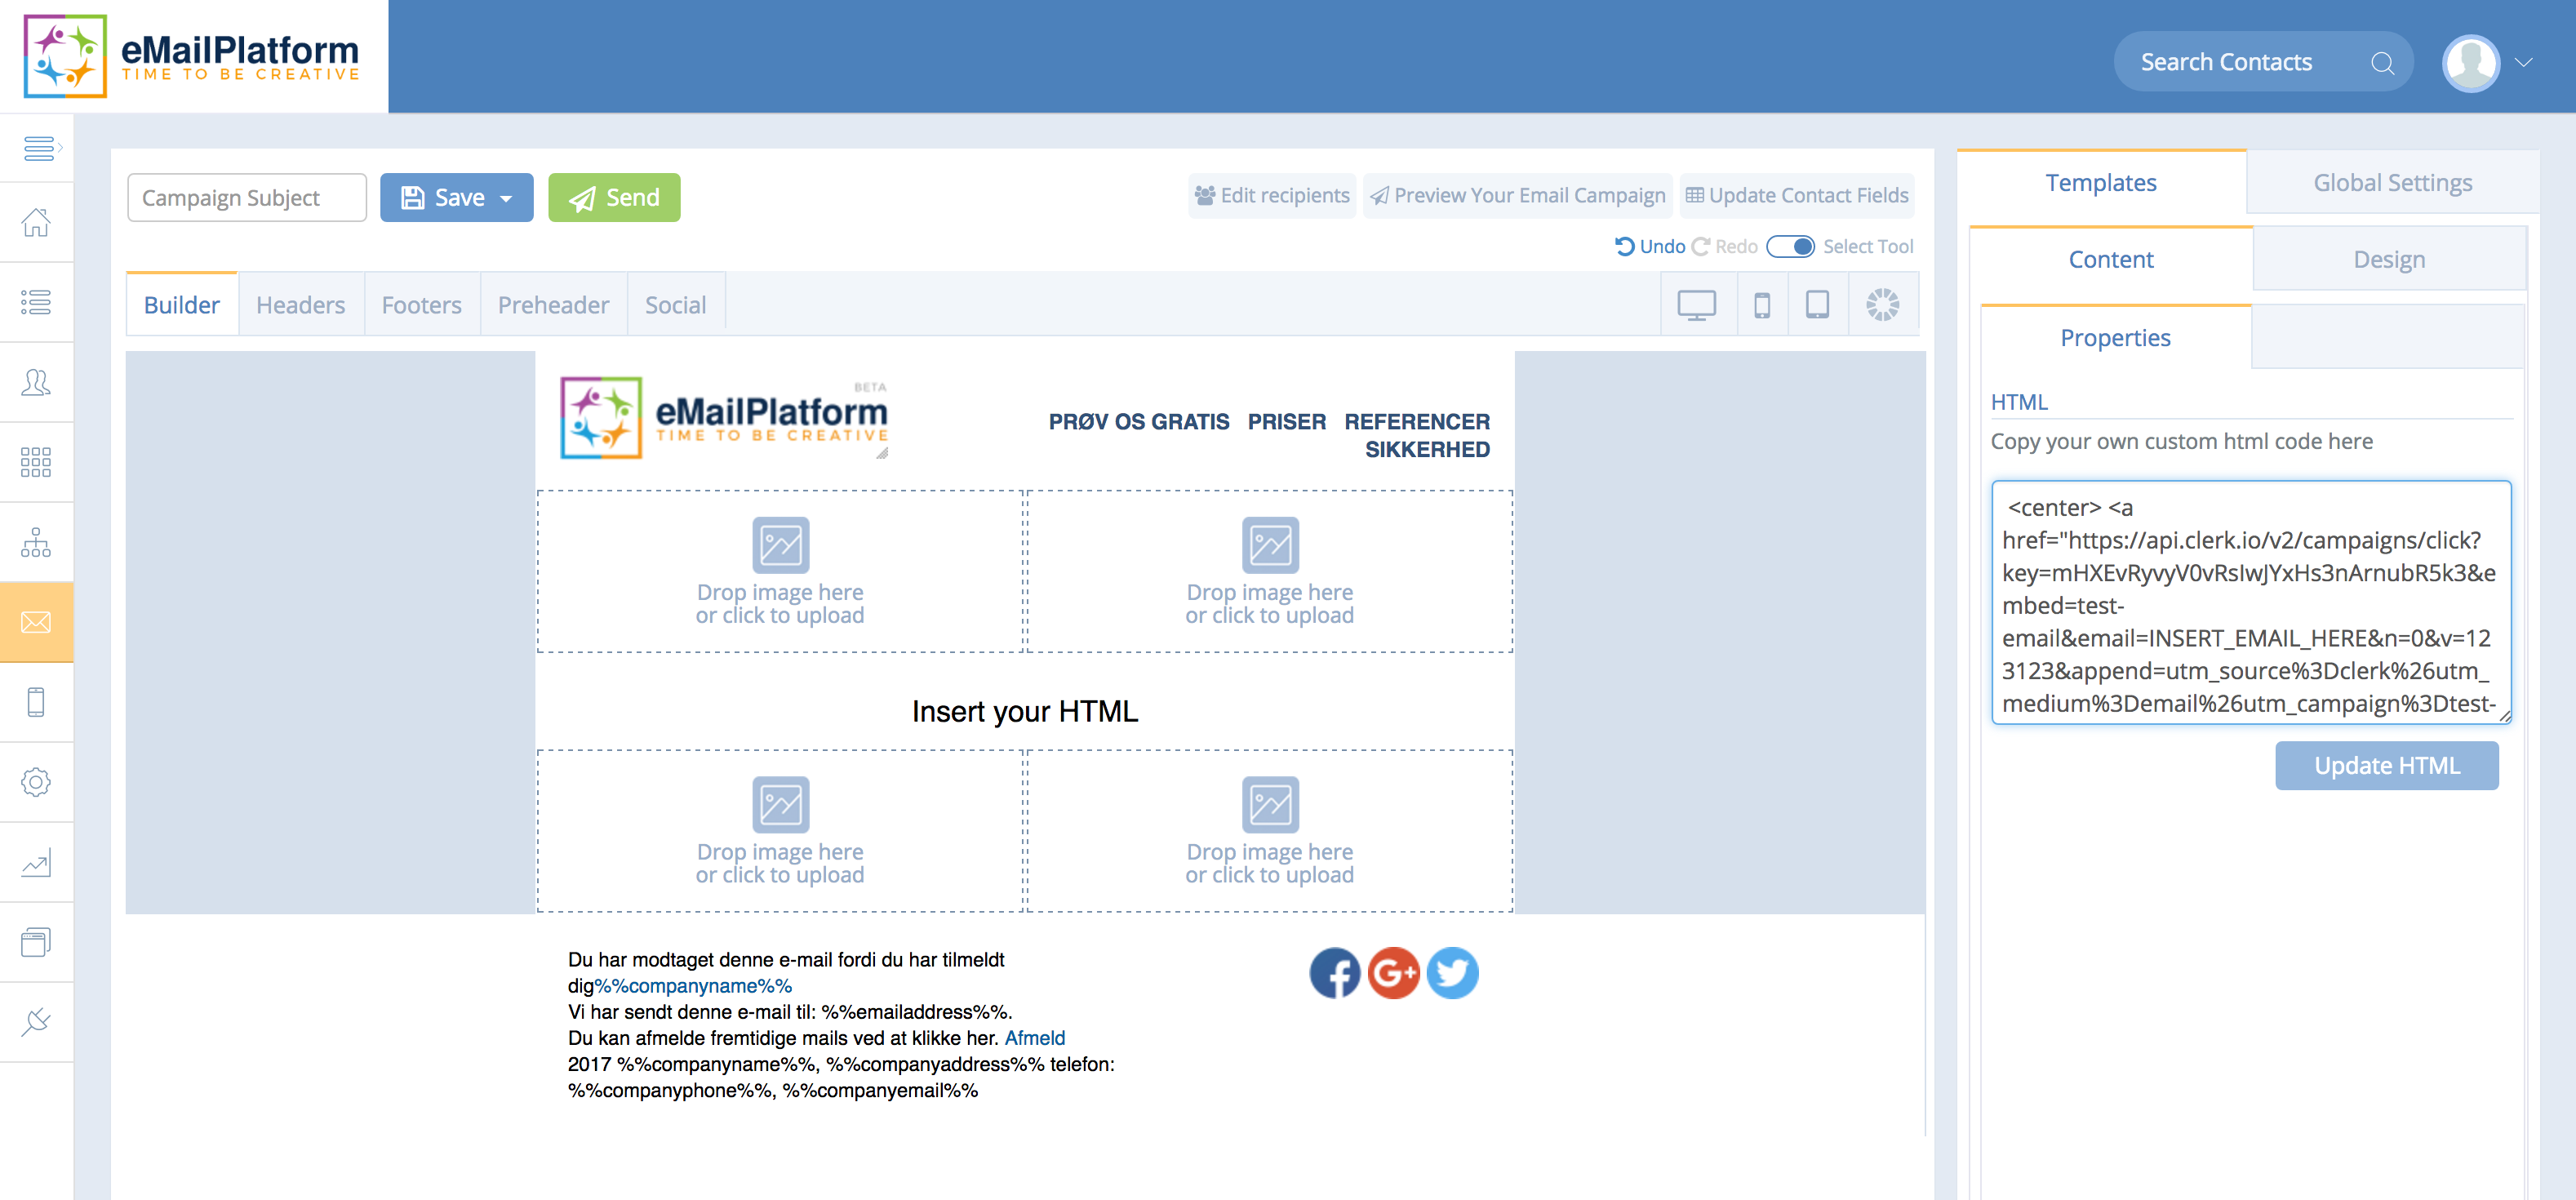Expand the Save button dropdown arrow
Screen dimensions: 2576x1200
[x=507, y=198]
